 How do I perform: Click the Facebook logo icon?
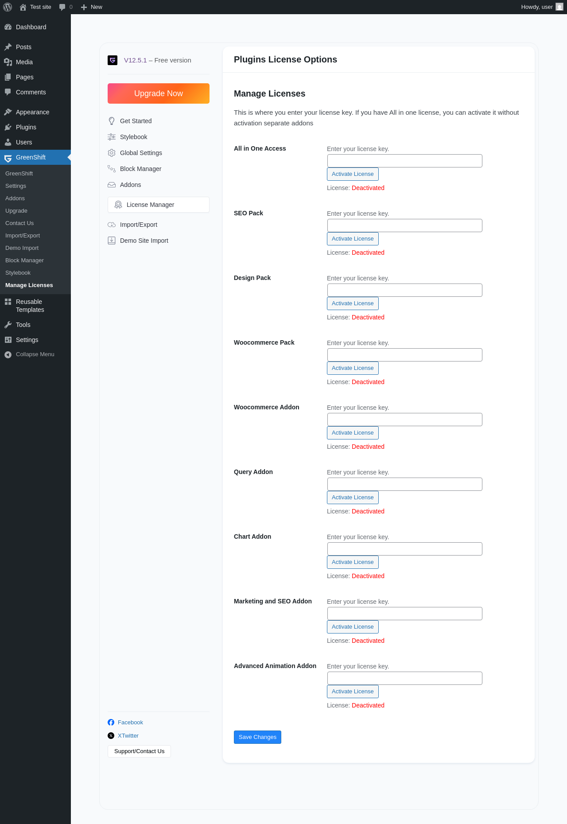tap(111, 723)
